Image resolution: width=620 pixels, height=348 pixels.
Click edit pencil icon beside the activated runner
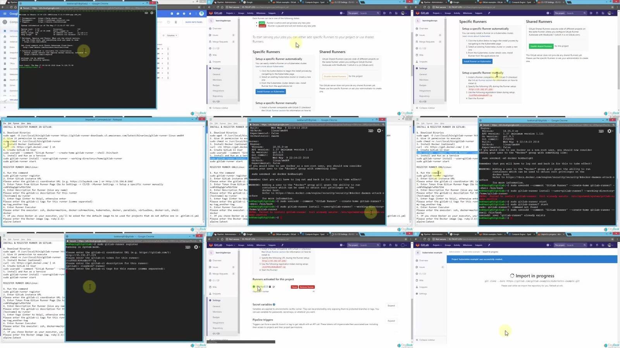(274, 287)
